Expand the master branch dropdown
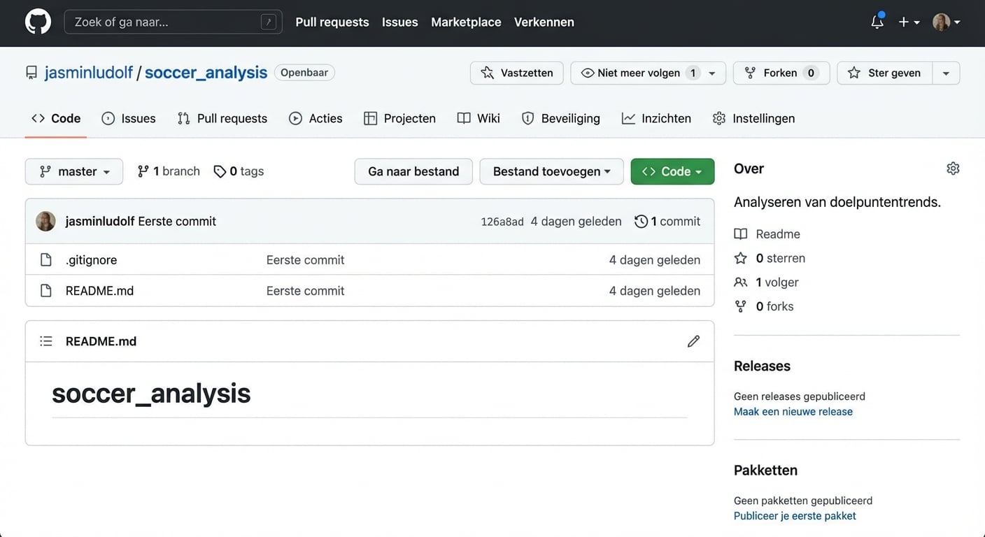The image size is (985, 537). point(74,171)
